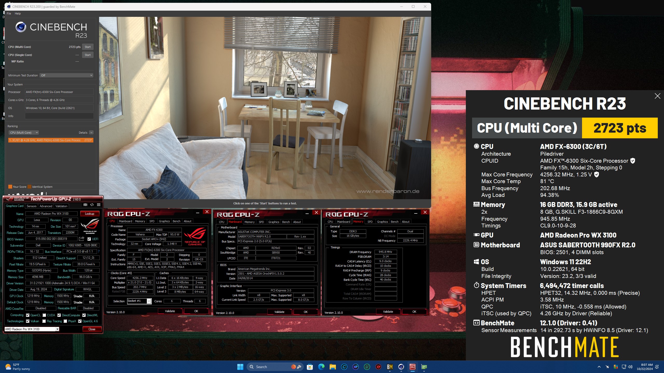This screenshot has width=664, height=373.
Task: Click Validate in the Mainboard CPU-Z window
Action: click(279, 312)
